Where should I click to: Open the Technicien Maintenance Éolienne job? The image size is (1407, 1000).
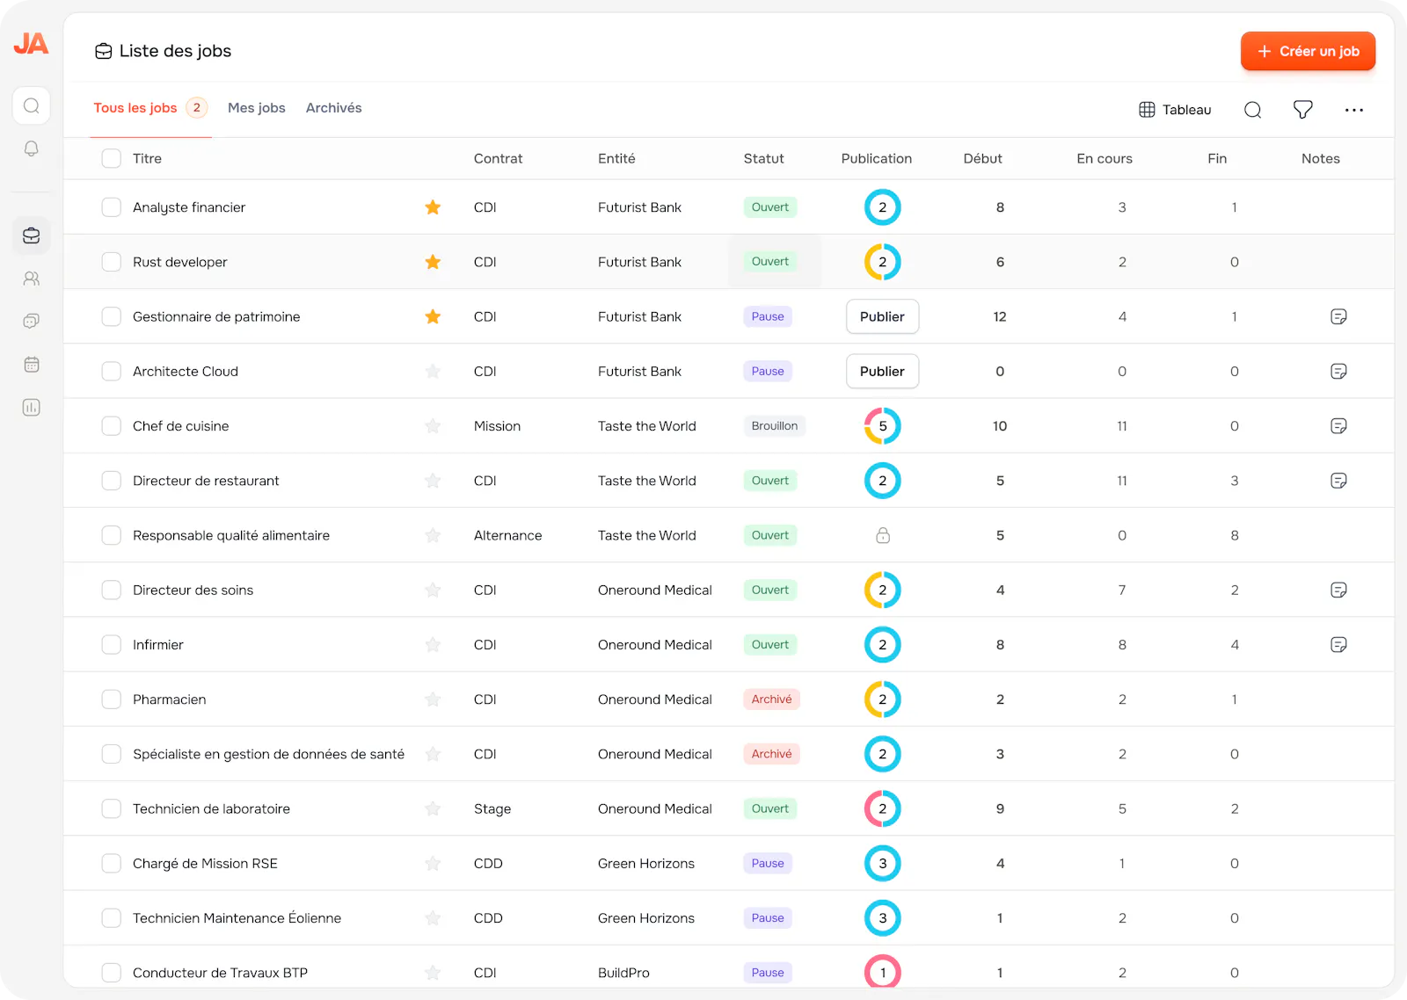coord(237,918)
